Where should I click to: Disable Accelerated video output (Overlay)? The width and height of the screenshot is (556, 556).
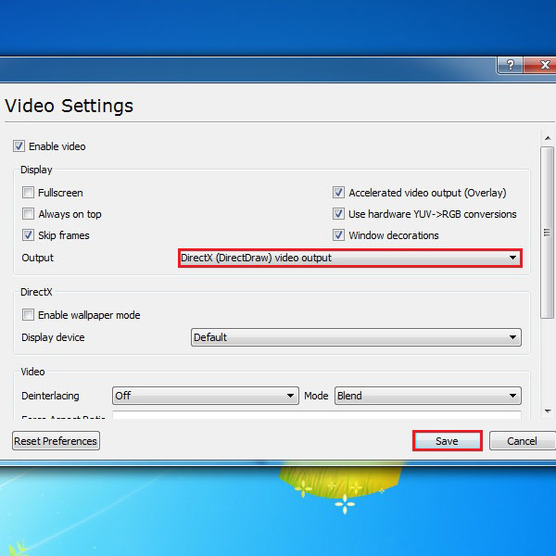[x=338, y=193]
